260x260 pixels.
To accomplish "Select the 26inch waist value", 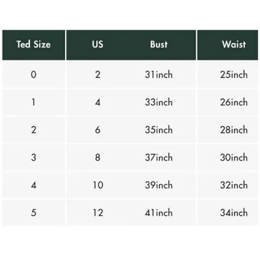I will (234, 102).
